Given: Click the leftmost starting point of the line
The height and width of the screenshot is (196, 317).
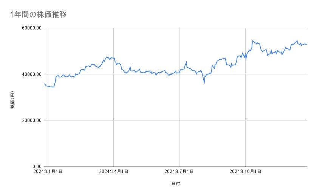Looking at the screenshot, I should [x=44, y=84].
